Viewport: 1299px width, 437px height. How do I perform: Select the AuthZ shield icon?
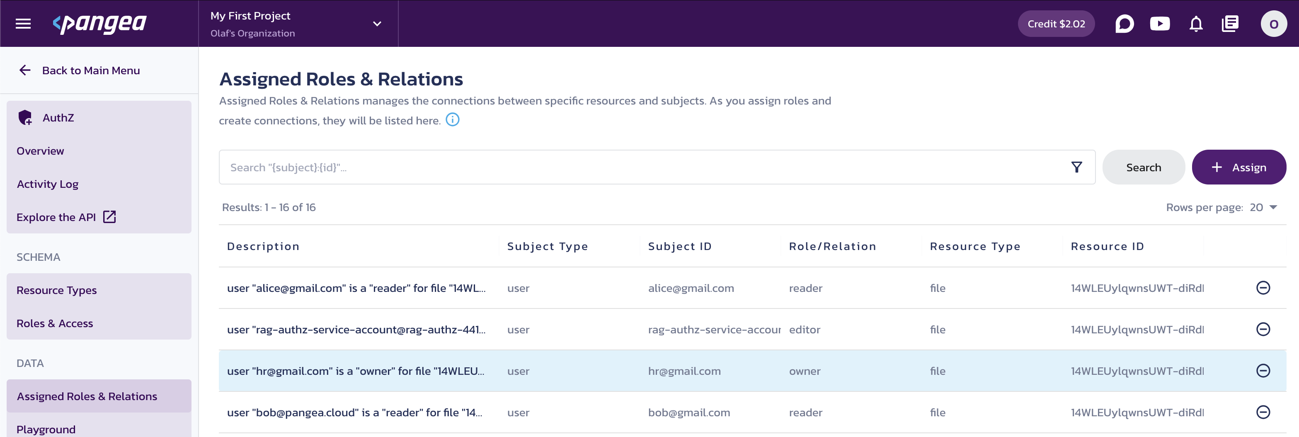click(25, 118)
